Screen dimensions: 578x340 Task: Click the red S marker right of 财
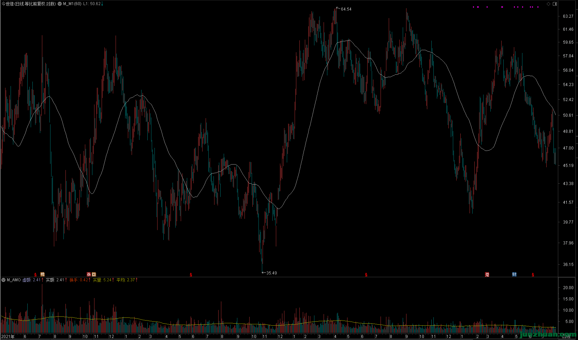pyautogui.click(x=533, y=274)
